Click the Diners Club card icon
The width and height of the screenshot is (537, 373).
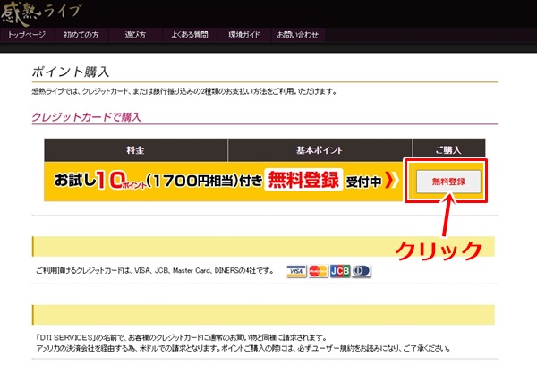pyautogui.click(x=362, y=271)
